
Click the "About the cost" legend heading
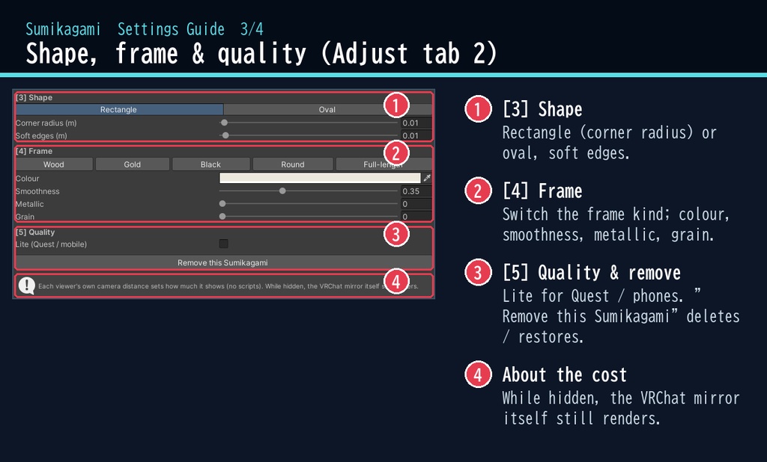click(x=565, y=375)
